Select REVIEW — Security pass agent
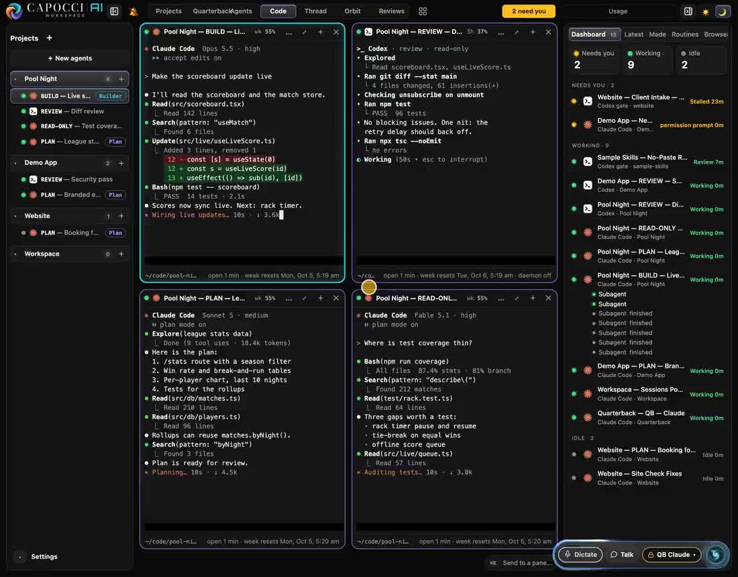Viewport: 738px width, 577px height. coord(70,179)
